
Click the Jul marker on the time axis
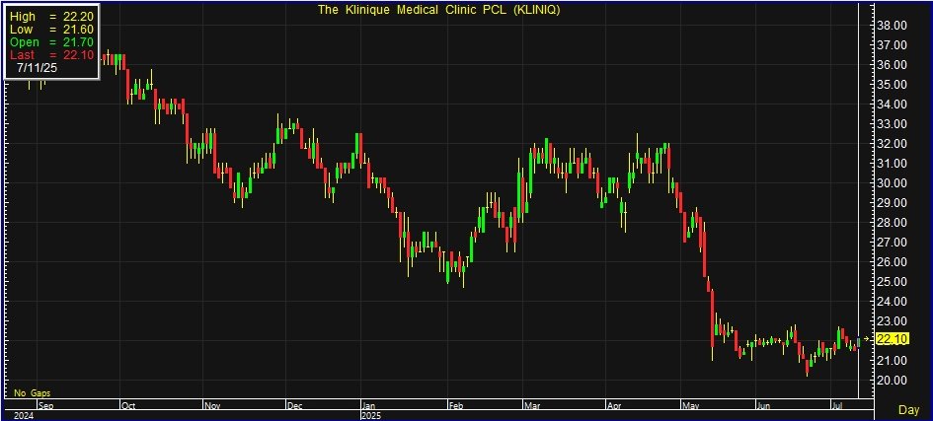click(836, 404)
